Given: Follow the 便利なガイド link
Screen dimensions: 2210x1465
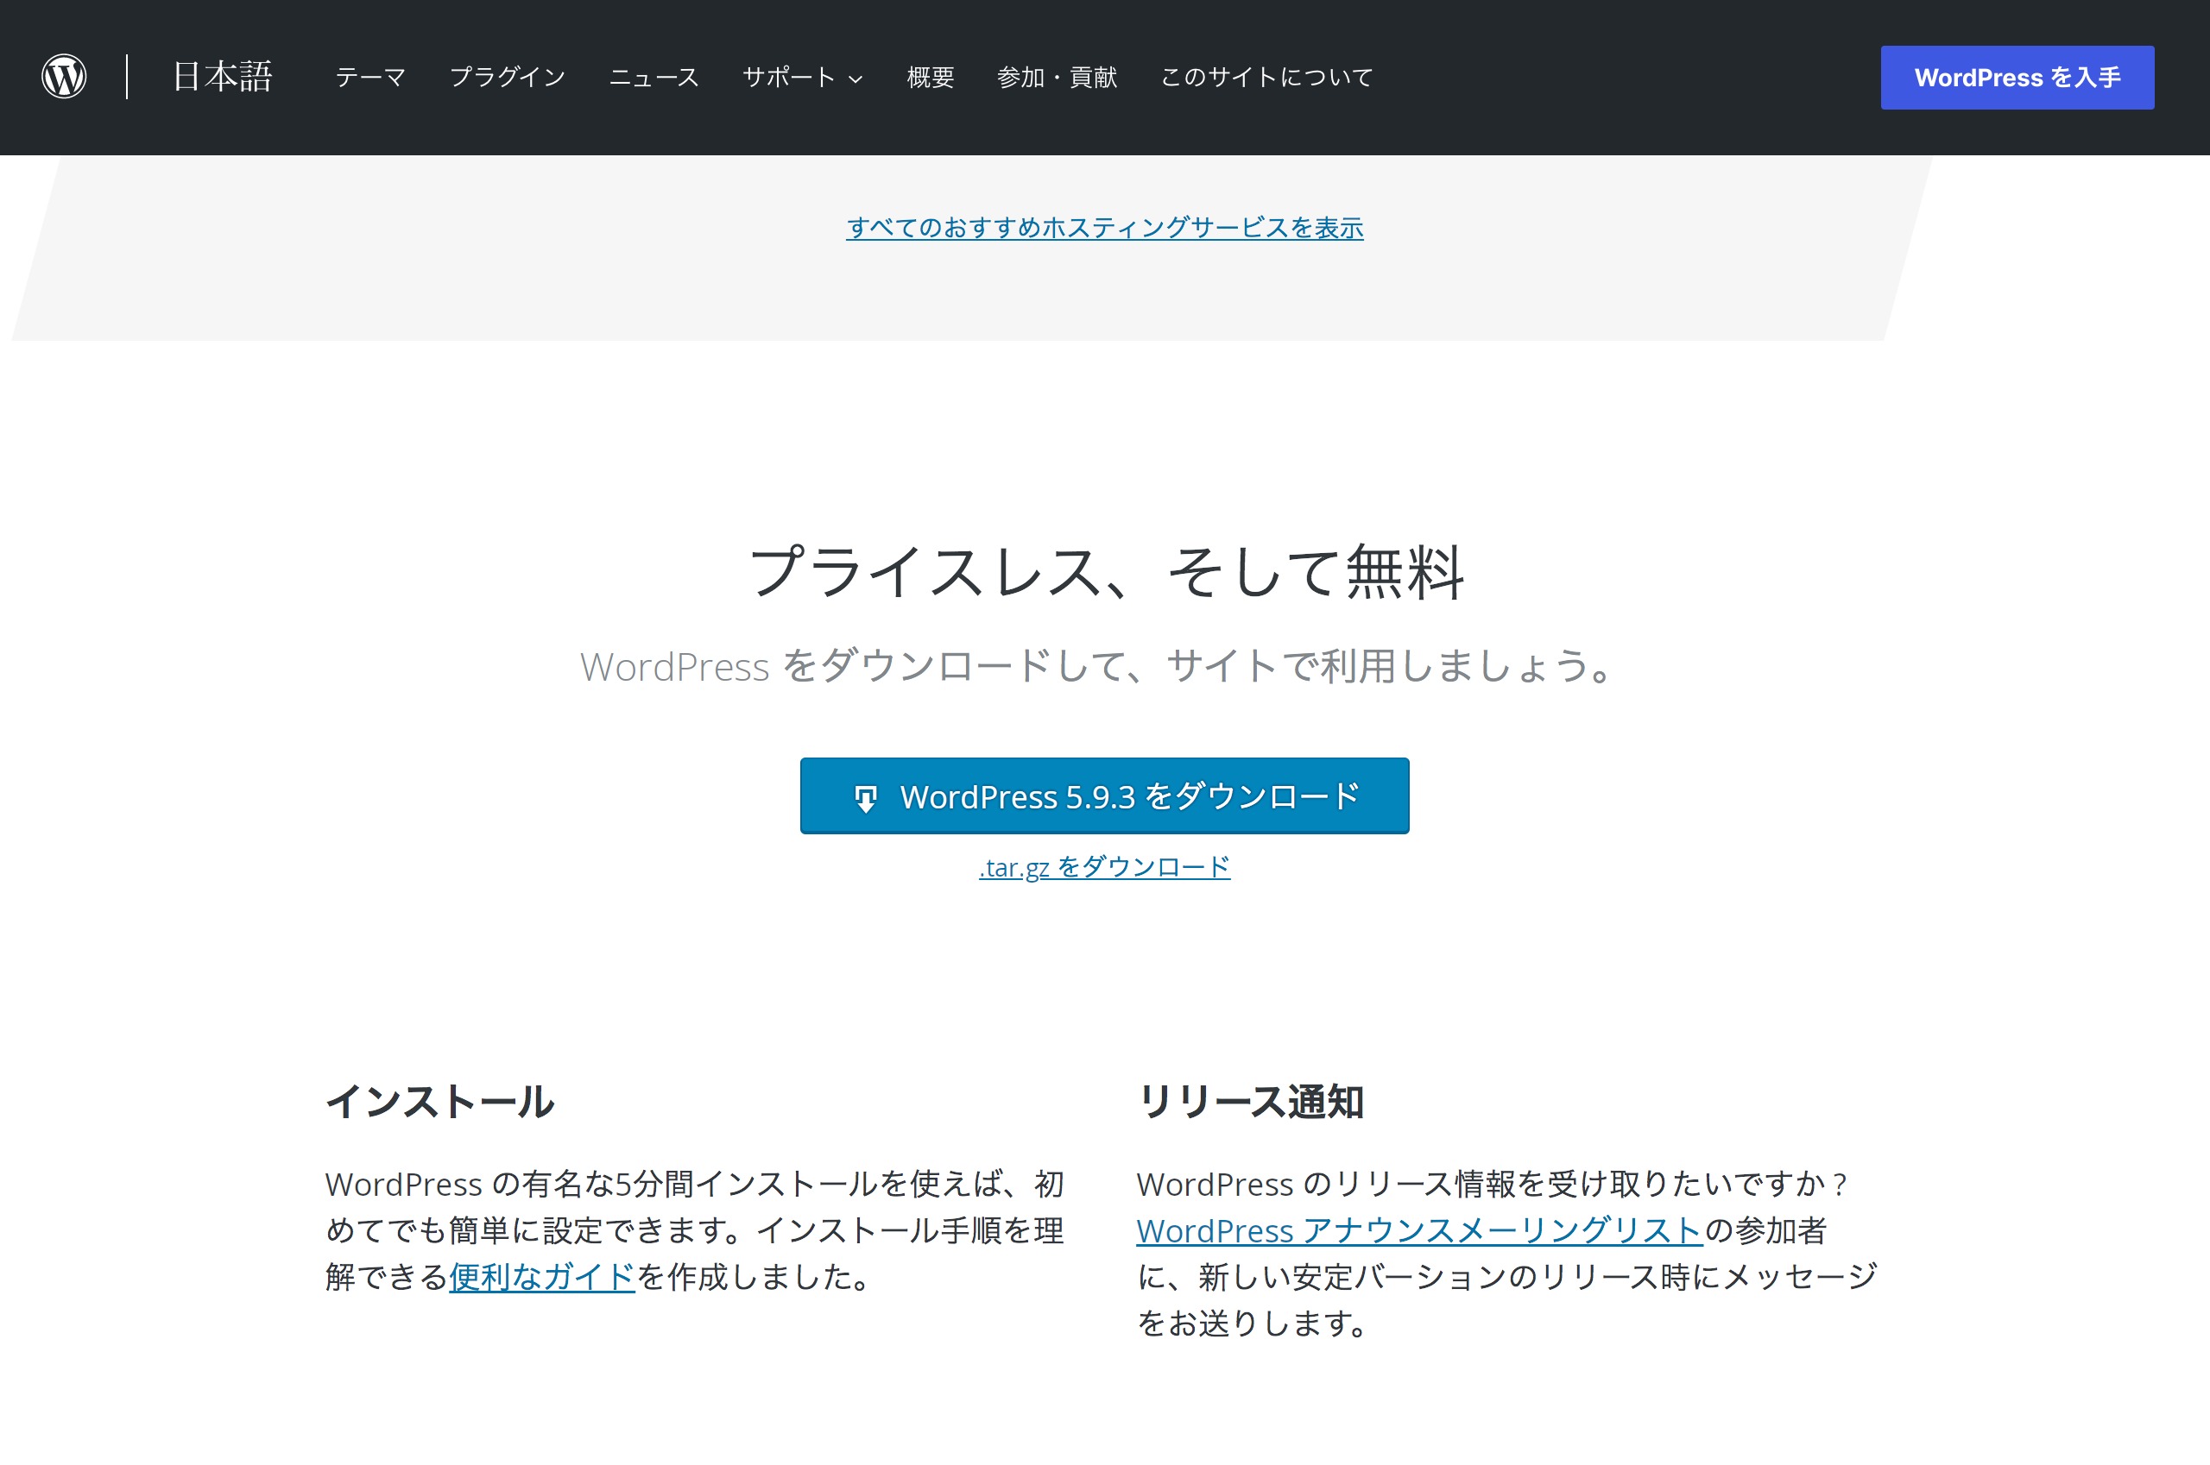Looking at the screenshot, I should tap(542, 1276).
